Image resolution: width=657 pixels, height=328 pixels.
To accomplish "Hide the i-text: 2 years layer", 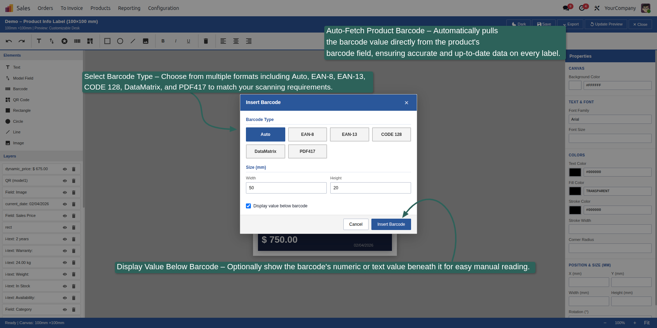I will 65,239.
